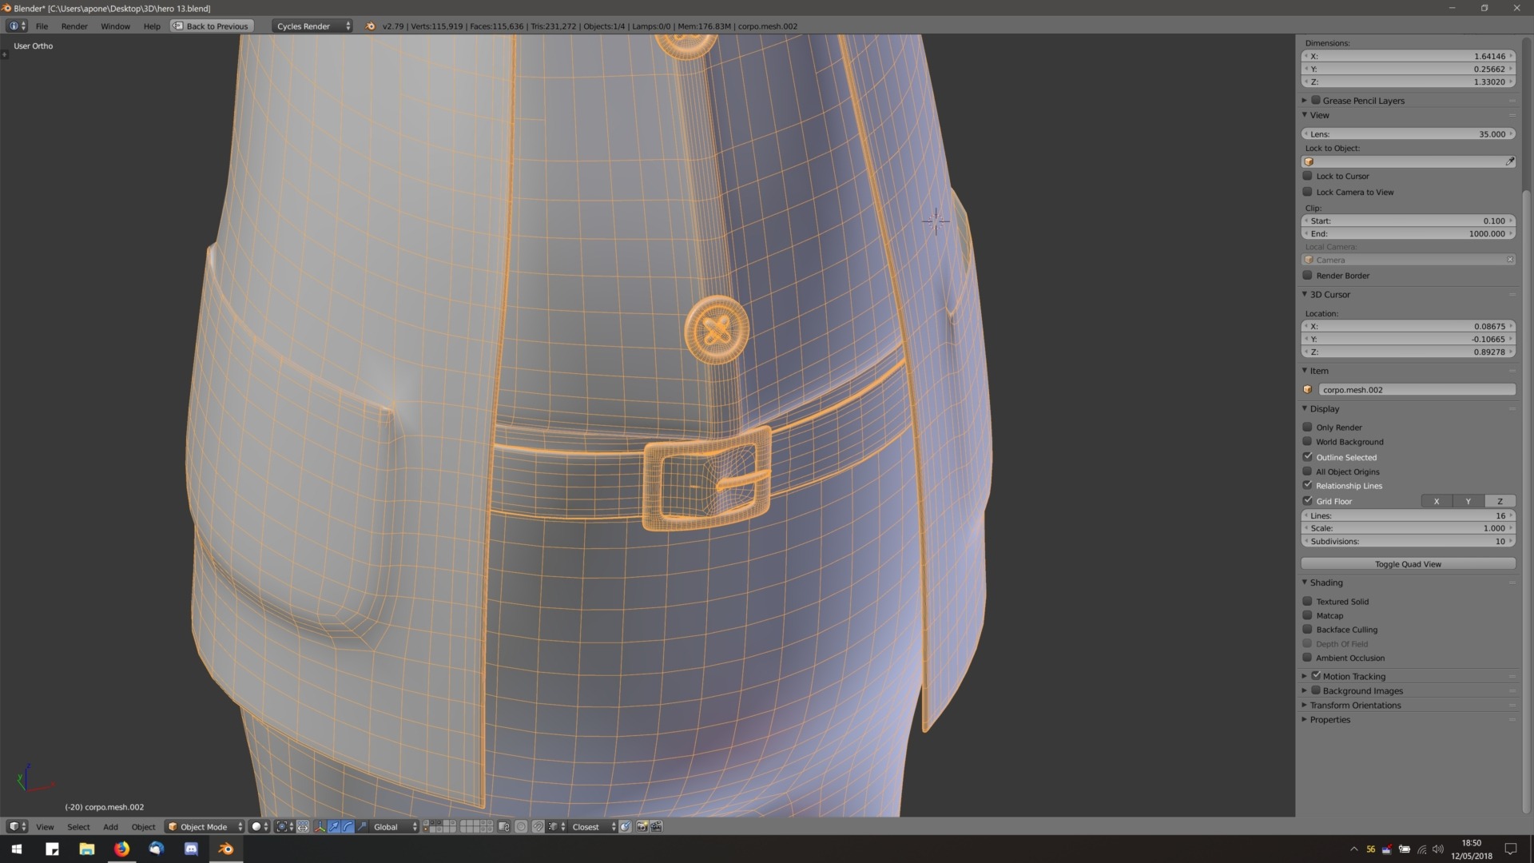1534x863 pixels.
Task: Toggle the 3D manipulator widget
Action: point(320,827)
